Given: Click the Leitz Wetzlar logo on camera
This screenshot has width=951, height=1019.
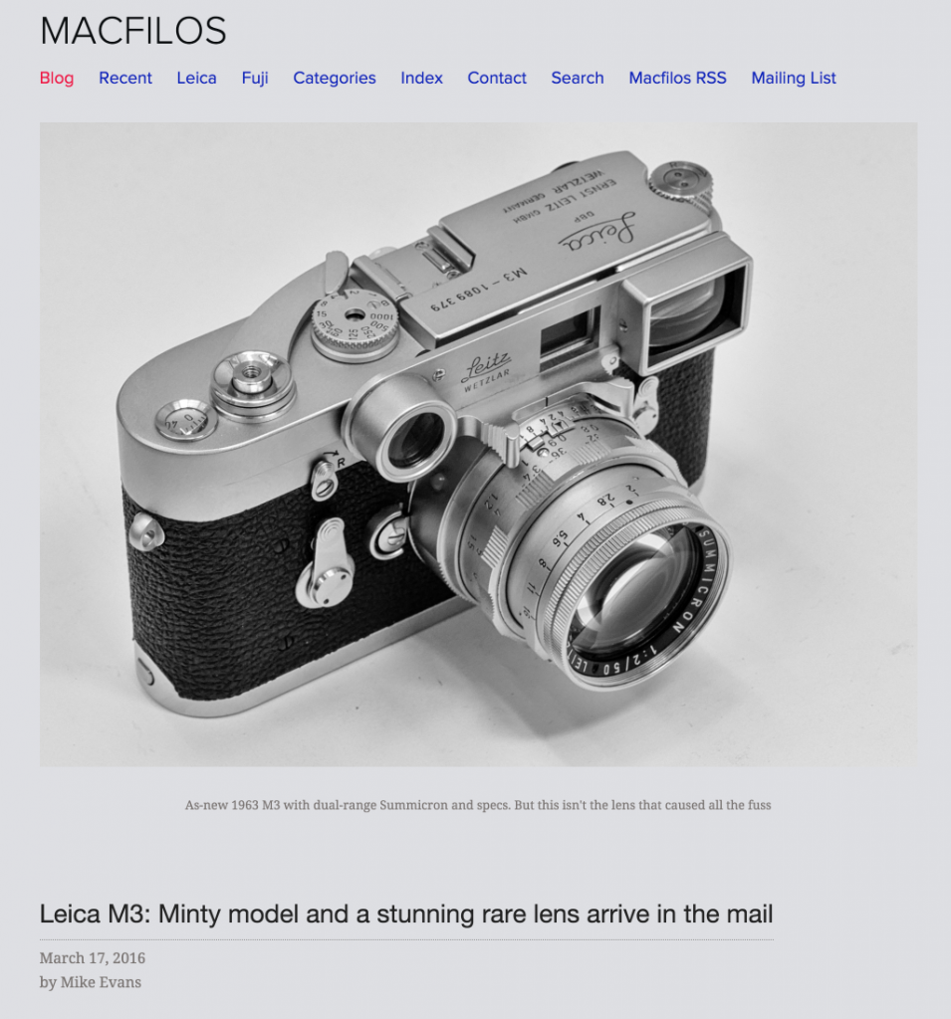Looking at the screenshot, I should 486,372.
